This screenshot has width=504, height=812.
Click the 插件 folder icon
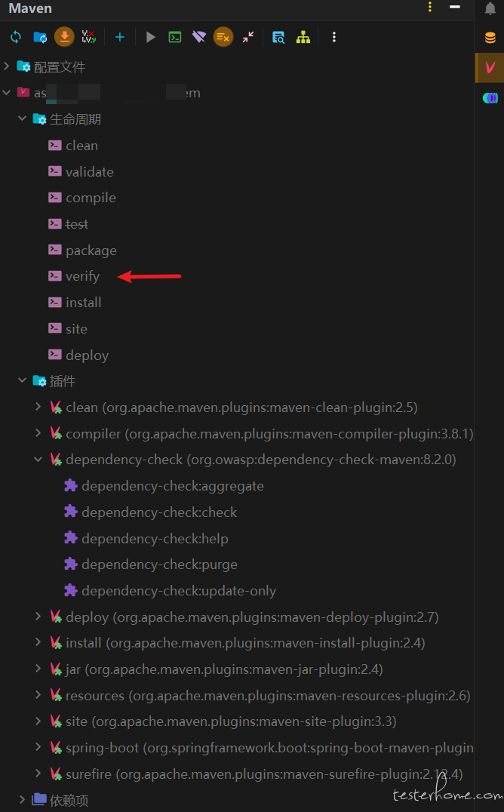pos(39,381)
